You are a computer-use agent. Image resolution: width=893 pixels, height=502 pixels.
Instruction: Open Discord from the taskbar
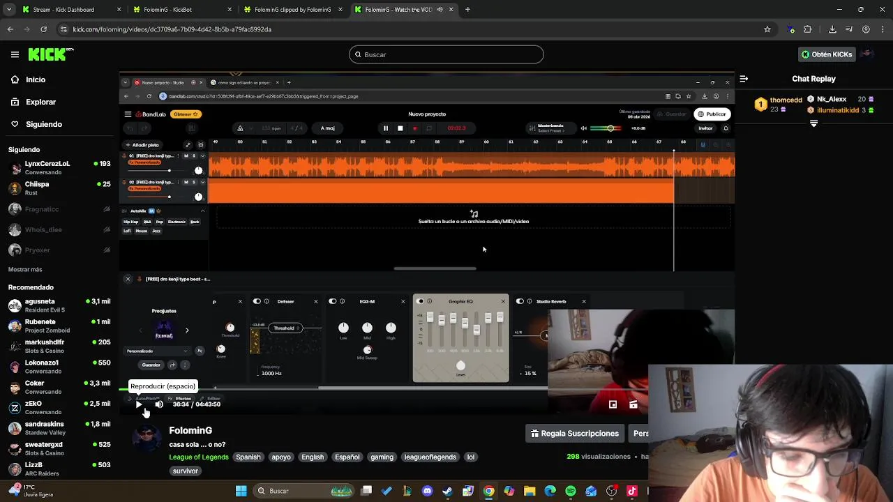pos(427,491)
